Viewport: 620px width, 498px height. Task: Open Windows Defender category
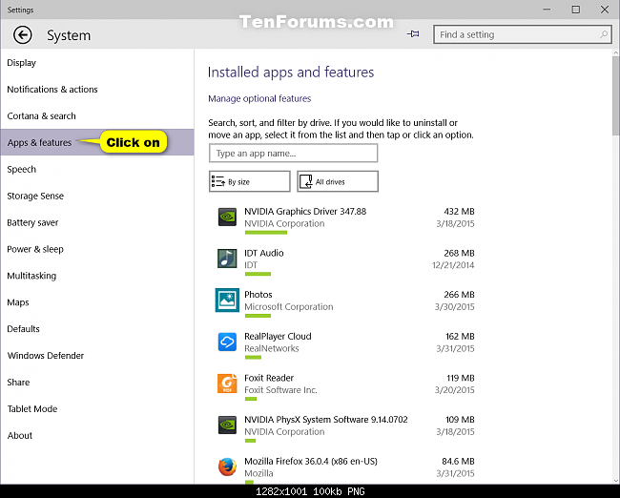click(97, 356)
